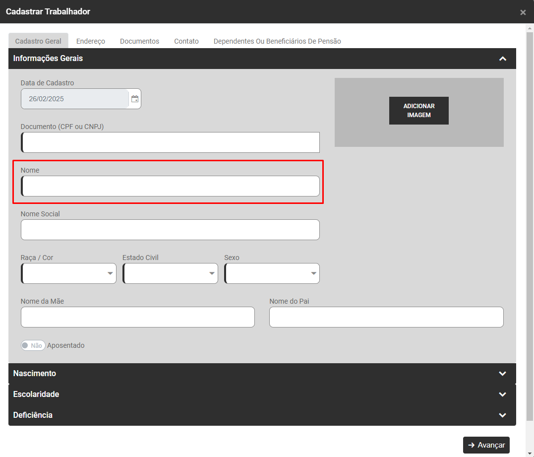The height and width of the screenshot is (457, 534).
Task: Switch to the Documentos tab
Action: point(139,41)
